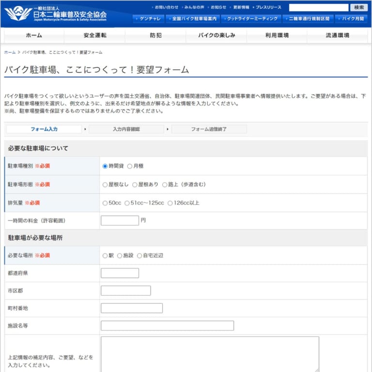Open 二輪車通行規制区間 banner

coord(308,18)
